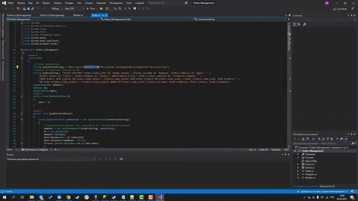Click the bookmark toolbar icon
358x201 pixels.
point(135,9)
